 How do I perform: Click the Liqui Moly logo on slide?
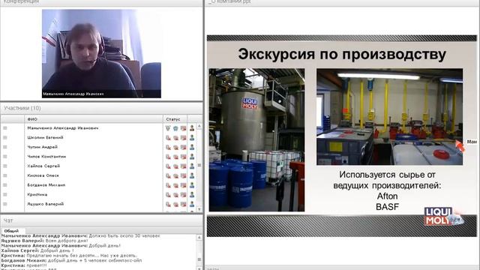[x=443, y=216]
